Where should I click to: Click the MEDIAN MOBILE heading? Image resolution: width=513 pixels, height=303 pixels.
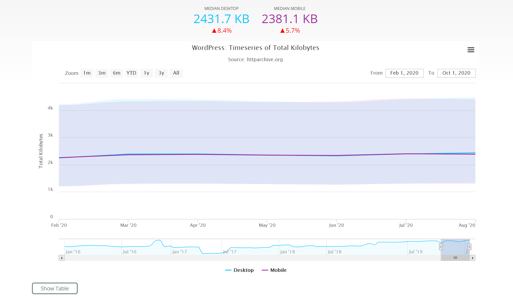(x=290, y=9)
